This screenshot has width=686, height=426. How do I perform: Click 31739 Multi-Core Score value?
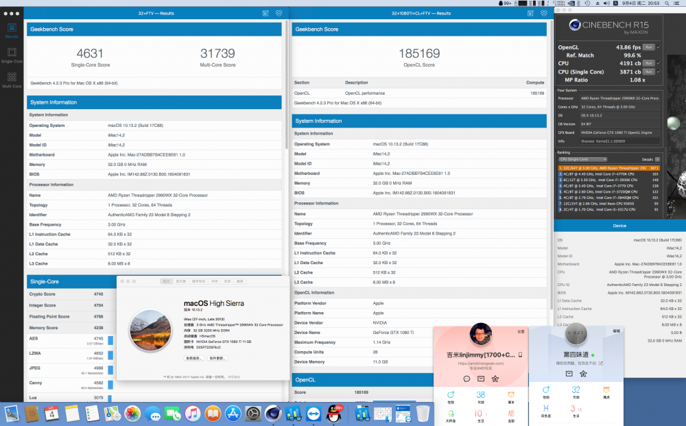pyautogui.click(x=217, y=54)
